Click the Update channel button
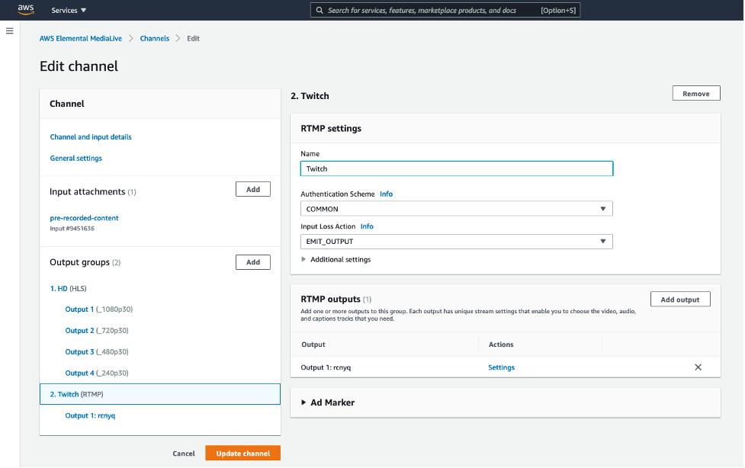This screenshot has height=468, width=745. [x=242, y=452]
